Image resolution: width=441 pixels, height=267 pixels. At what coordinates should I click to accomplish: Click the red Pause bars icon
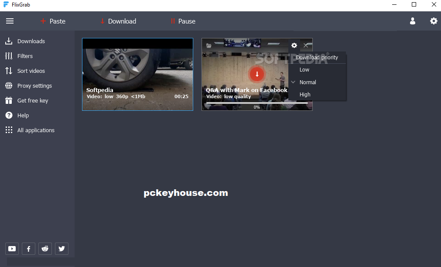[173, 21]
